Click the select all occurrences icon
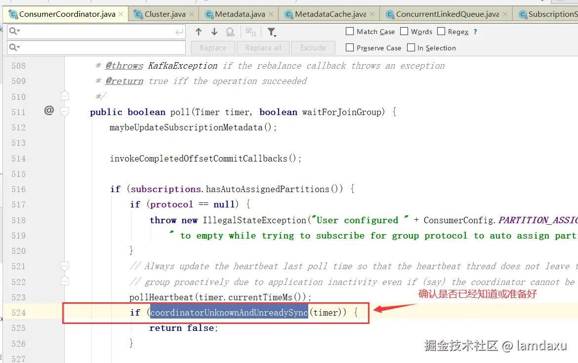This screenshot has width=578, height=363. click(x=250, y=32)
